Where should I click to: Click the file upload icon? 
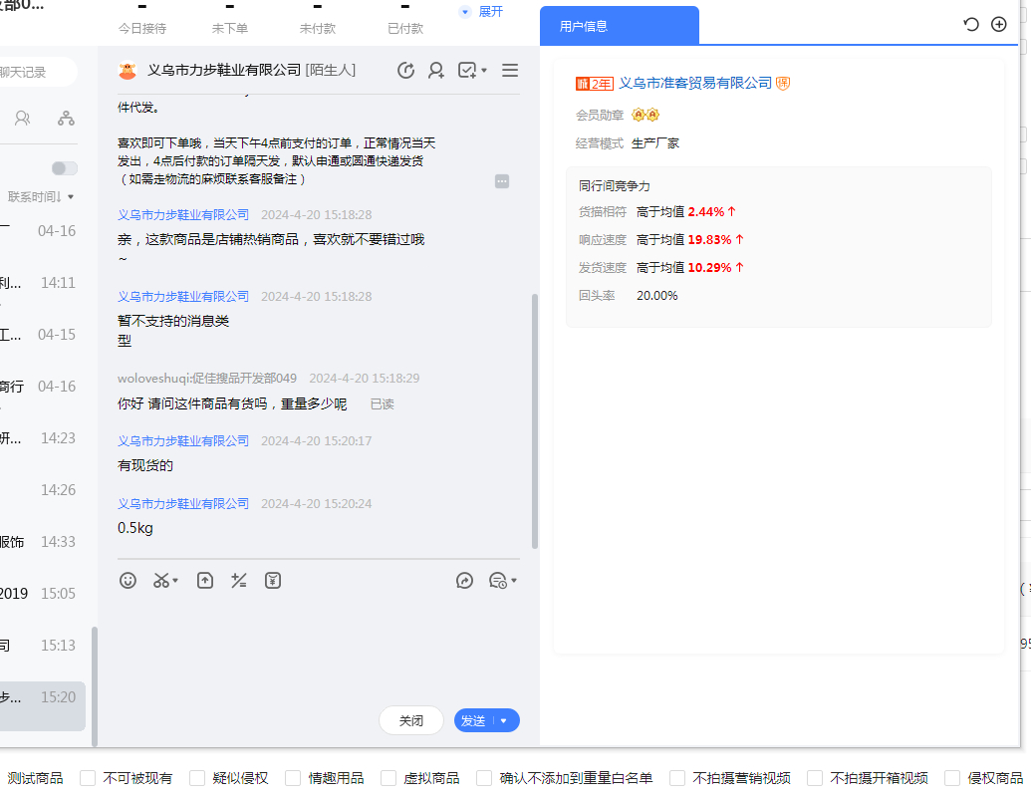205,580
